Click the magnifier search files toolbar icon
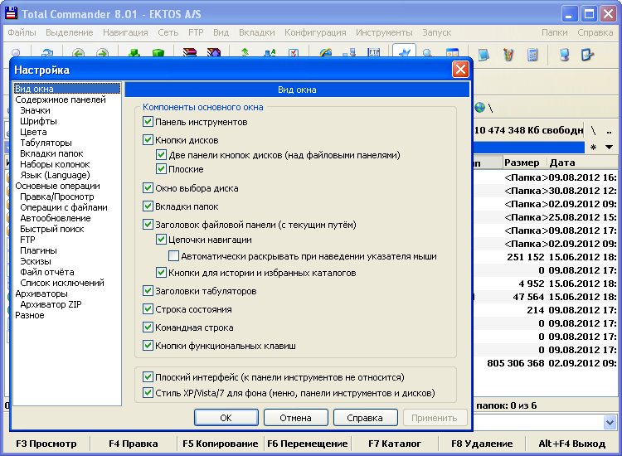The height and width of the screenshot is (456, 622). point(427,53)
